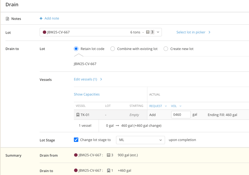Click the Notes document icon
Screen dimensions: 249x175
point(7,19)
